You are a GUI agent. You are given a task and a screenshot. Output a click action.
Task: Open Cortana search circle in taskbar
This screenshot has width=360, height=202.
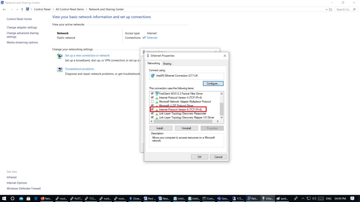[12, 198]
